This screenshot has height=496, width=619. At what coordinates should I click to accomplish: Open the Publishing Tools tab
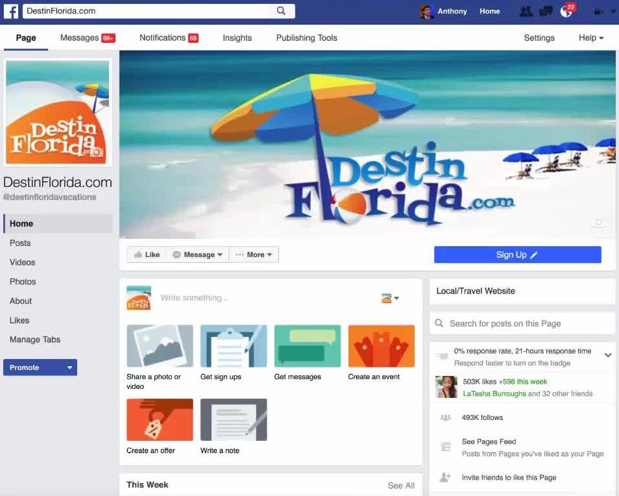coord(307,38)
